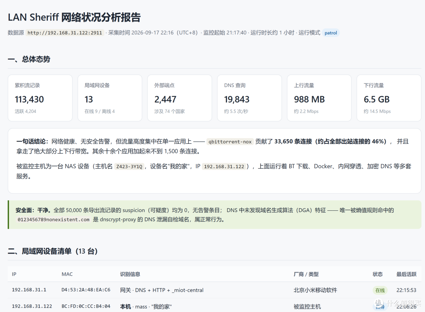
Task: Click the 被监控主机 vendor cell
Action: coord(307,306)
